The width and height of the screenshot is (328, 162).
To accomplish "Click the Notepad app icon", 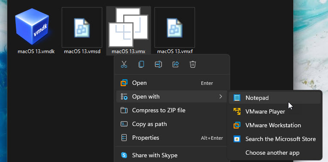I will pos(237,98).
